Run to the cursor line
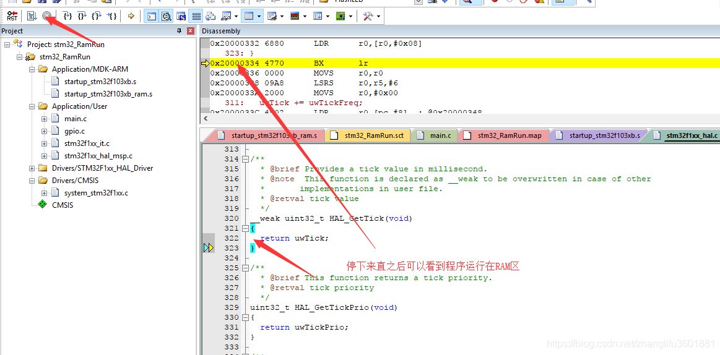 [x=111, y=16]
